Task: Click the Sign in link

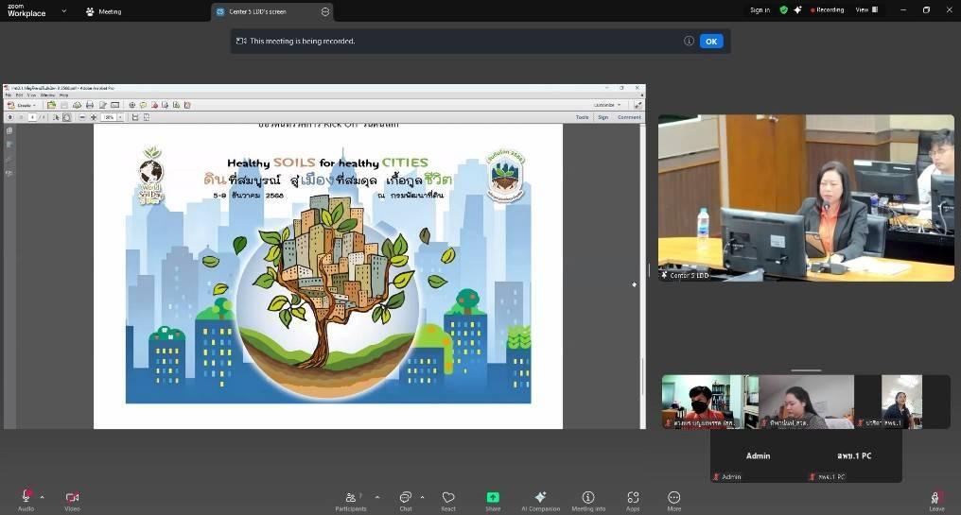Action: pos(760,10)
